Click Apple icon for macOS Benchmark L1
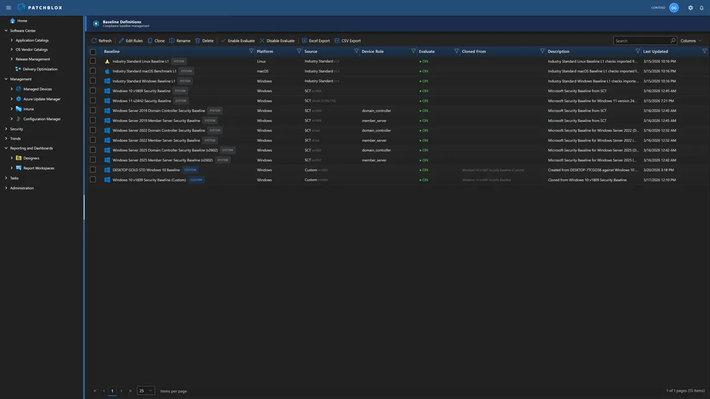710x399 pixels. pos(107,71)
